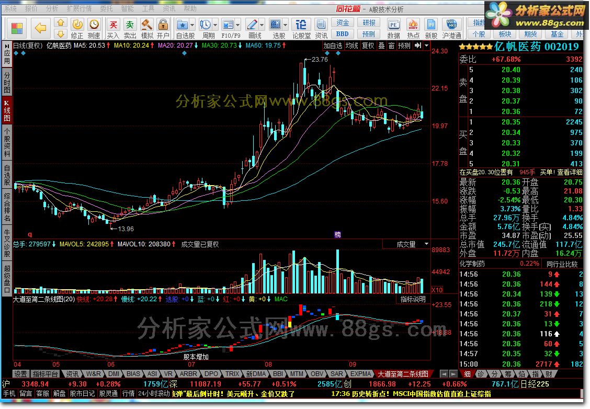The image size is (590, 409).
Task: Click the jump-to-end arrow icon in the chart header
Action: (x=418, y=46)
